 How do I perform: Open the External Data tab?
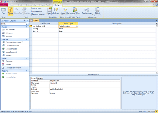pyautogui.click(x=31, y=5)
